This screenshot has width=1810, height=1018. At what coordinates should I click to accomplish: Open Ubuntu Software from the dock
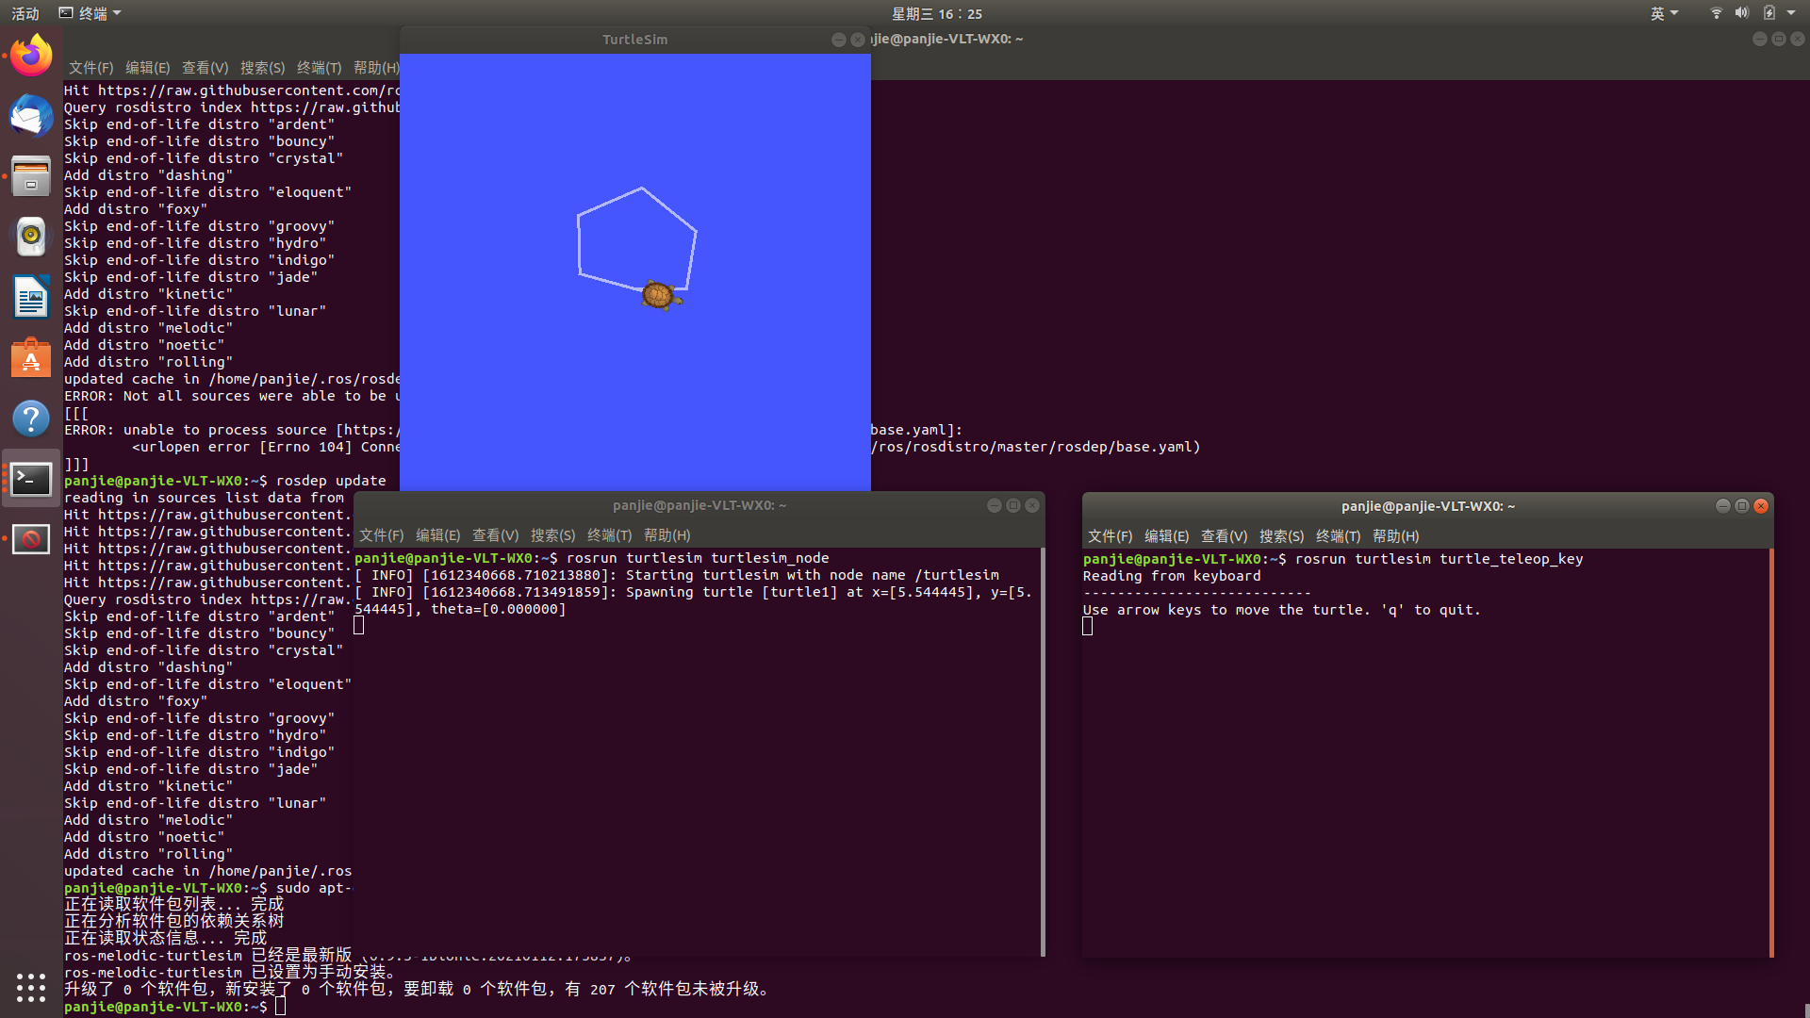(x=31, y=357)
